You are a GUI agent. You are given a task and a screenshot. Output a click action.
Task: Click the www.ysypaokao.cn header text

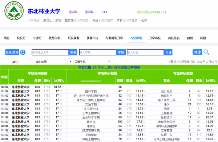coord(91,81)
